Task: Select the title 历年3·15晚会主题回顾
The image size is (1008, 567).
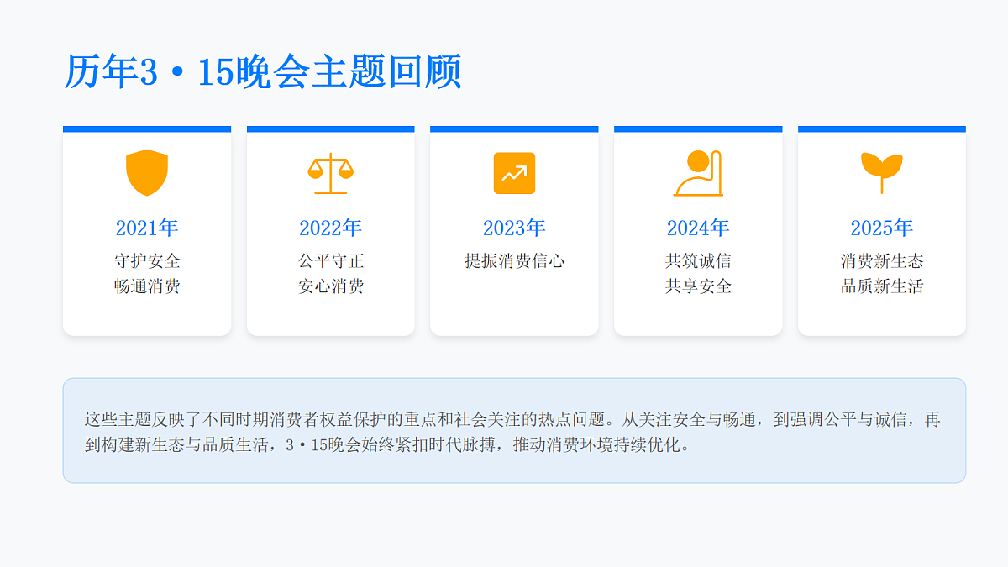Action: (x=263, y=73)
